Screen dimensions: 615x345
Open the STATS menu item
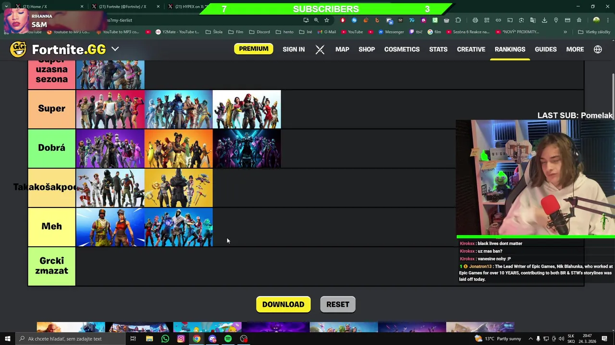438,49
